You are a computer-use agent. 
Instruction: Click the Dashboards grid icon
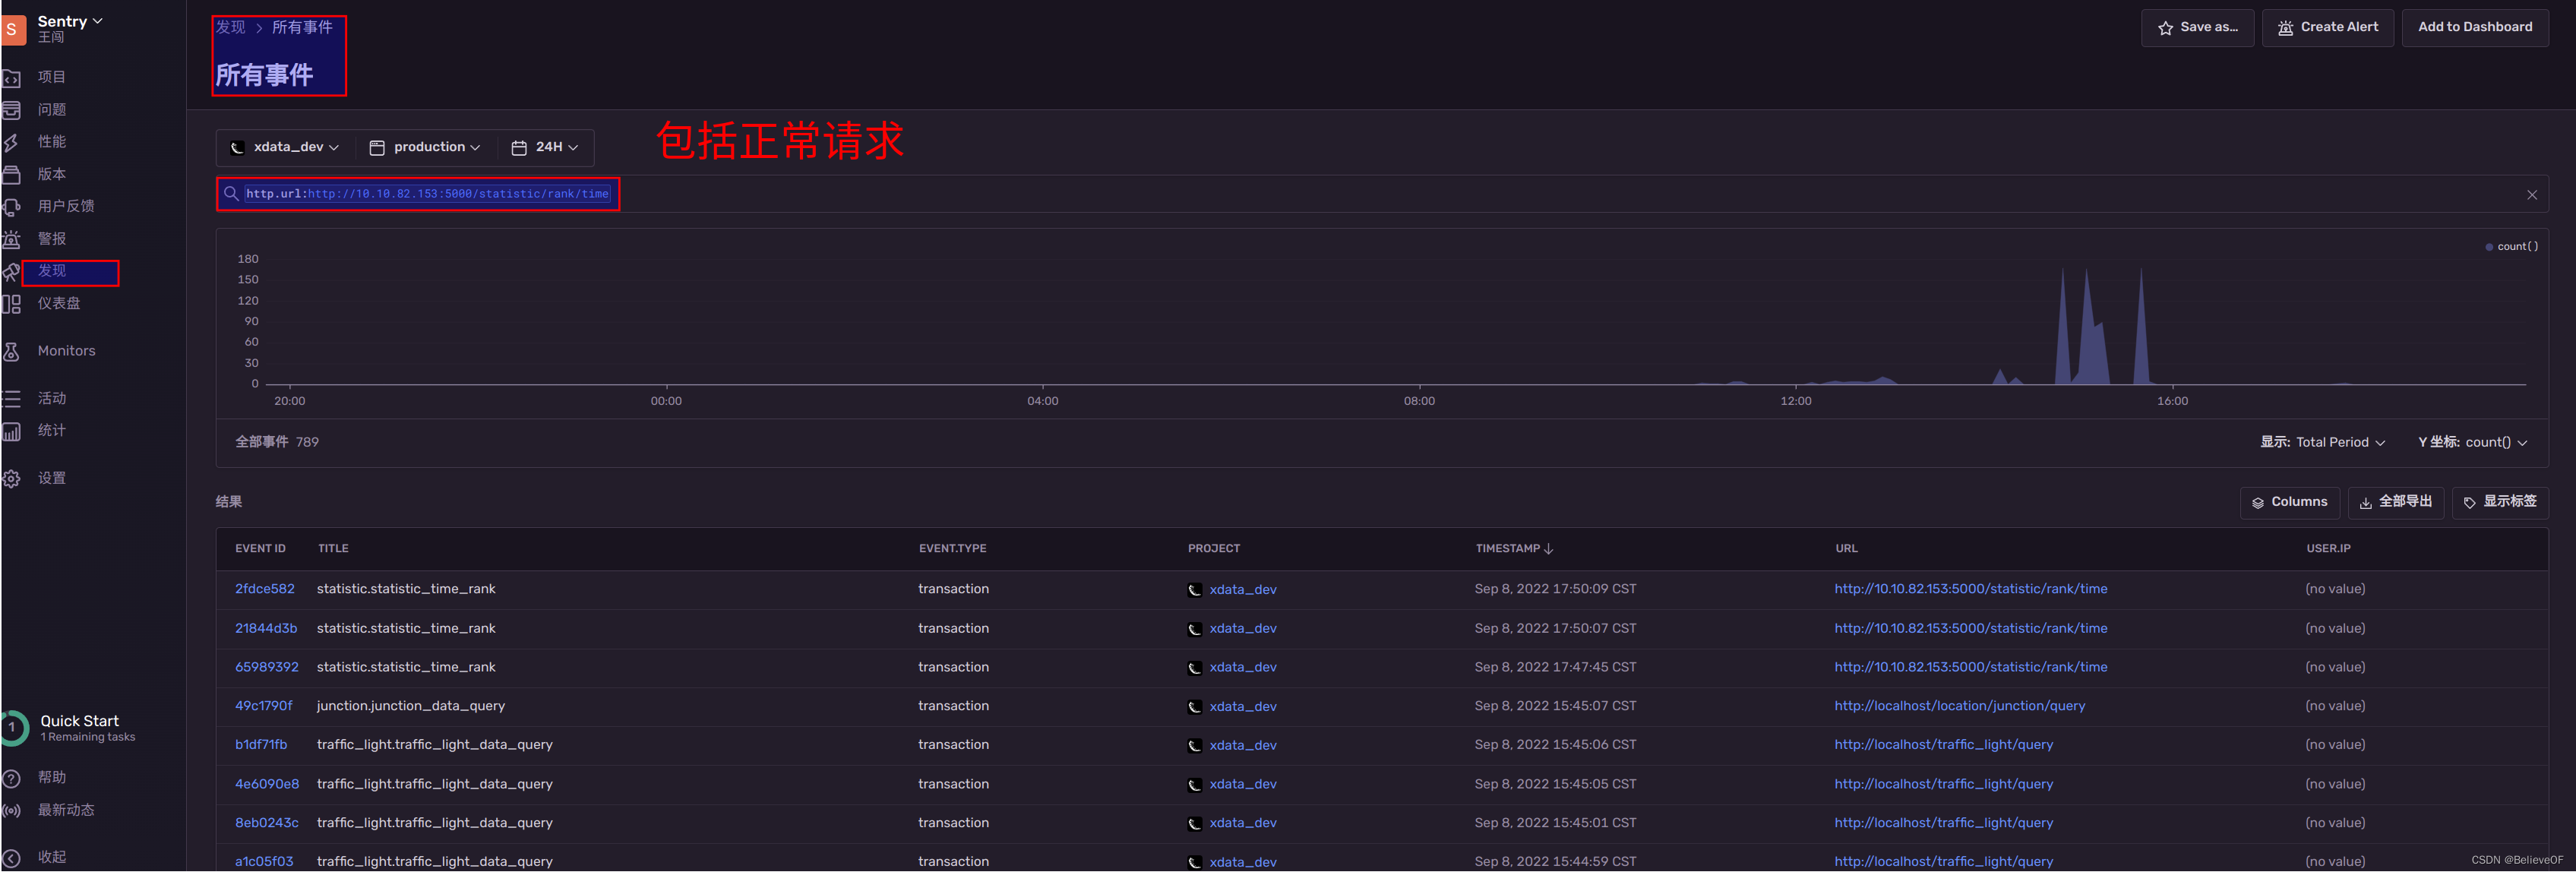click(12, 304)
